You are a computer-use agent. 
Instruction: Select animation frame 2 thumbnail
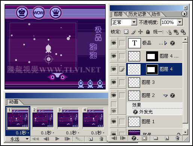click(43, 118)
